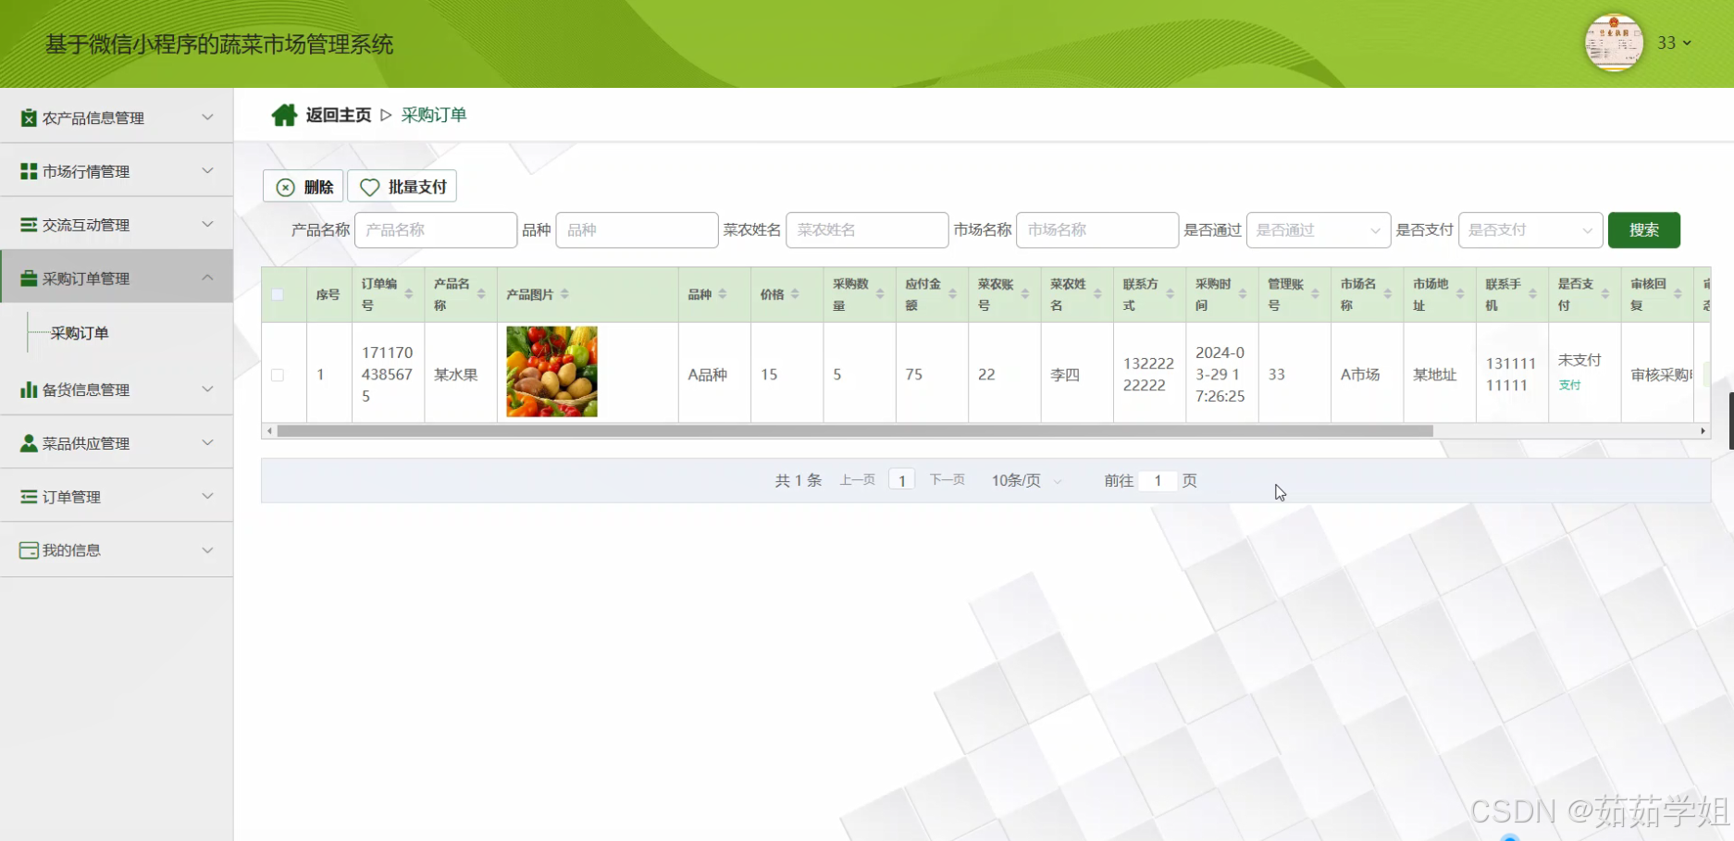Click the horizontal table scrollbar thumb

[855, 431]
